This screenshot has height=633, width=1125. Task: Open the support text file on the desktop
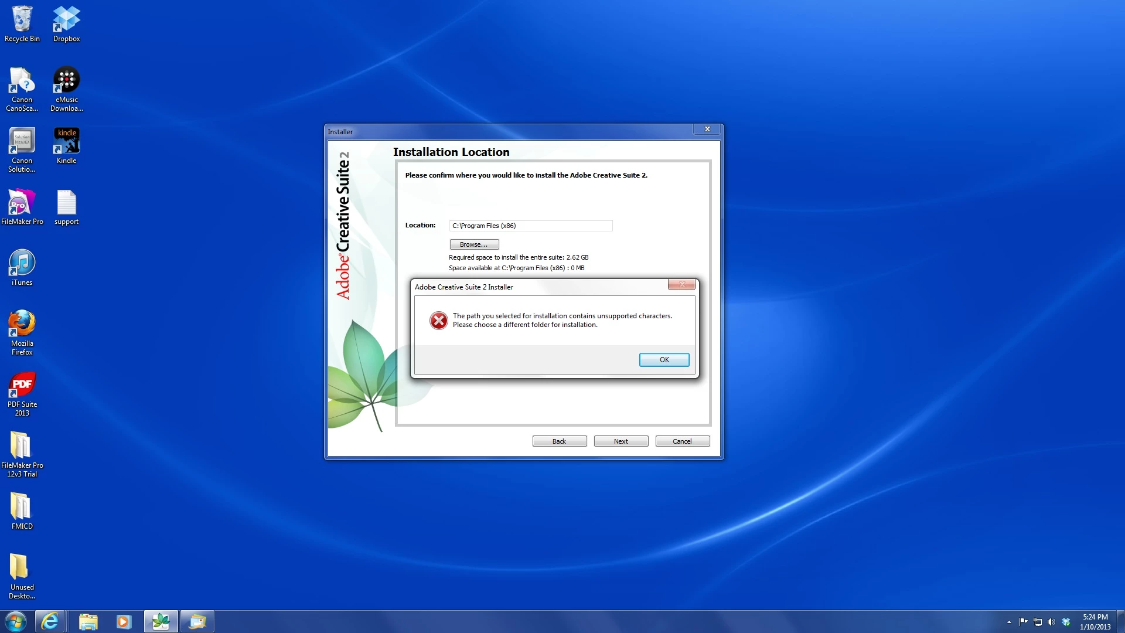click(66, 203)
